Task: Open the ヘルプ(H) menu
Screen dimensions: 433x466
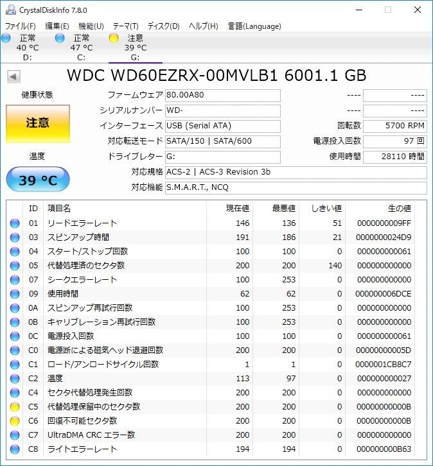Action: click(204, 26)
